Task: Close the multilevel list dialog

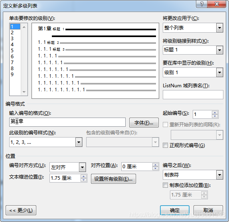Action: [217, 4]
